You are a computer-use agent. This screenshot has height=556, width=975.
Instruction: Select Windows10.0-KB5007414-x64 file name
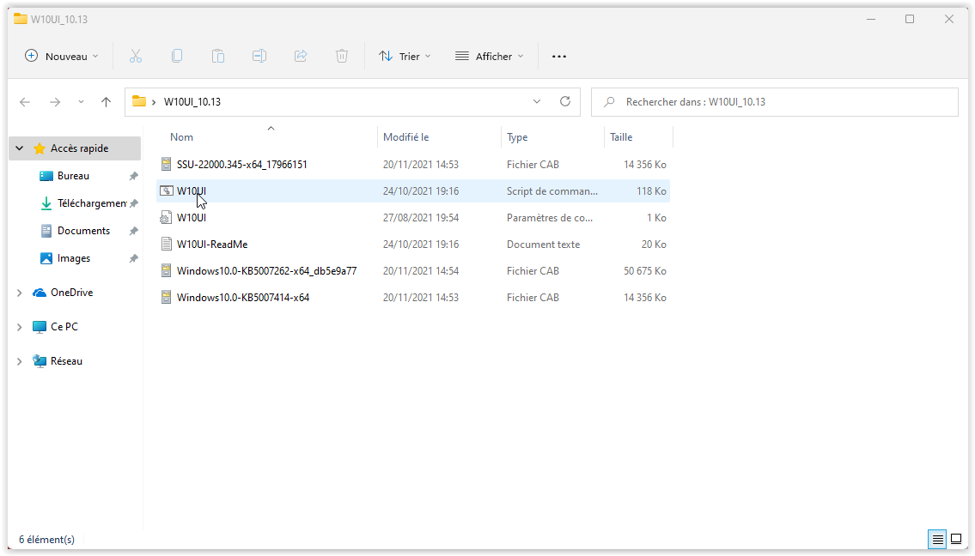[243, 298]
